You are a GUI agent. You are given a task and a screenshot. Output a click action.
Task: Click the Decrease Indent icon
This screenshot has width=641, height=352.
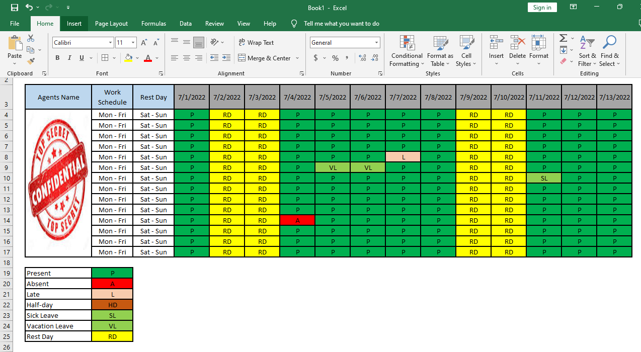pyautogui.click(x=214, y=58)
